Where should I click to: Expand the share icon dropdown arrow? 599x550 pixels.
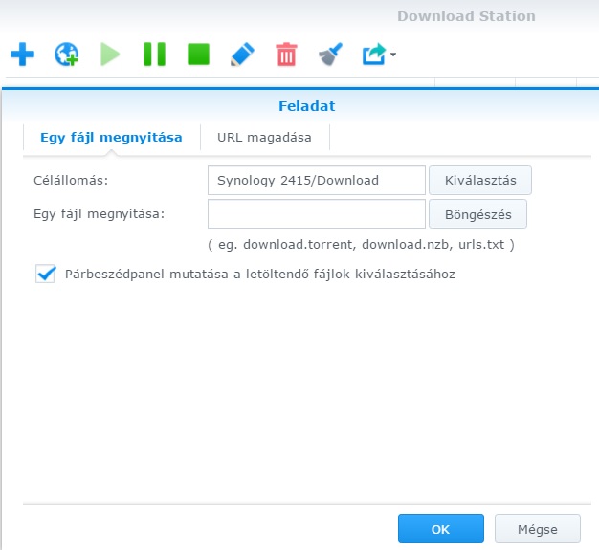[x=392, y=55]
